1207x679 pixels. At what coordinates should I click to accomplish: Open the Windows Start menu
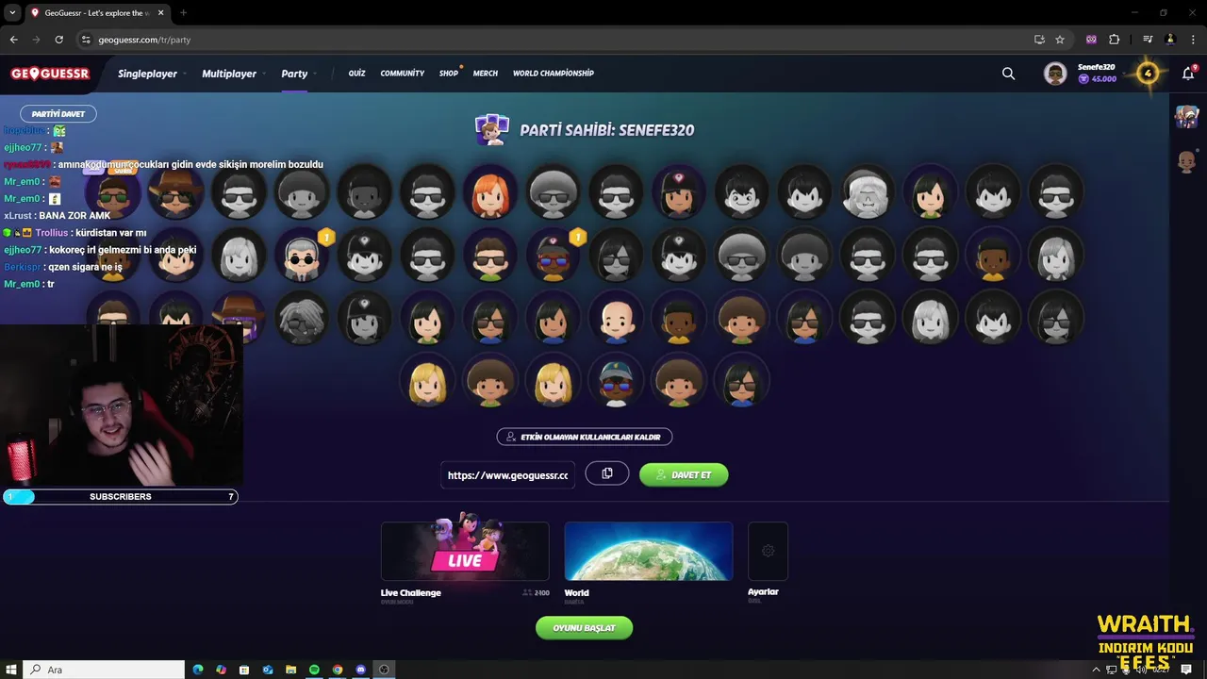(x=11, y=670)
